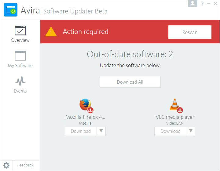Click the 'Out-of-date software: 2' heading
220x171 pixels.
[130, 54]
